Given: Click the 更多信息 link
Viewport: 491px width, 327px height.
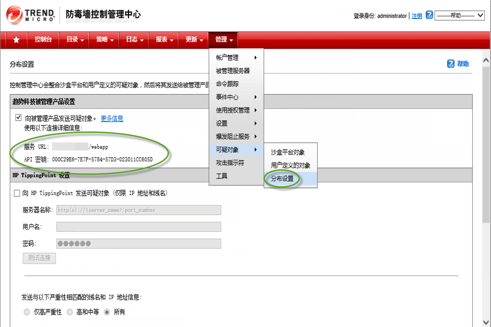Looking at the screenshot, I should (112, 118).
